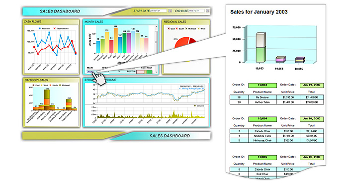Select the small stacked bar for order 10,054
The height and width of the screenshot is (184, 348).
pyautogui.click(x=280, y=60)
